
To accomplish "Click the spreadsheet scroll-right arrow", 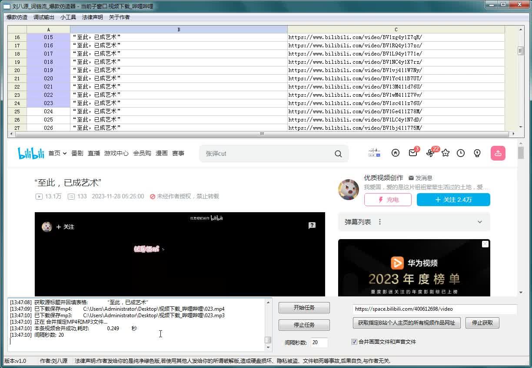I will click(x=513, y=134).
